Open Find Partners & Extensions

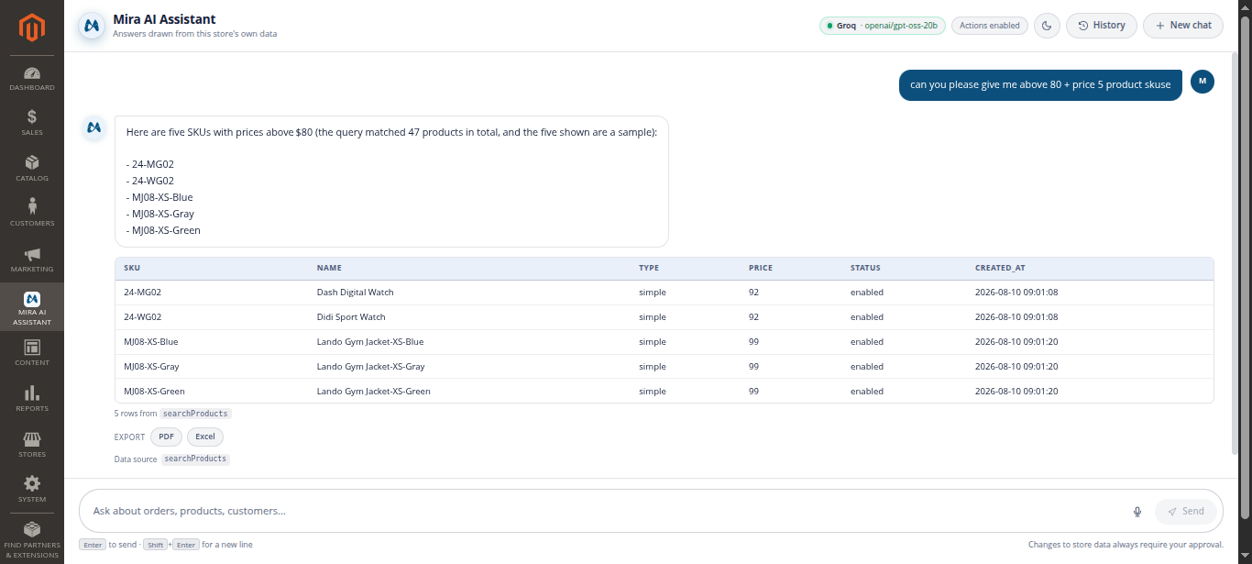[x=32, y=541]
